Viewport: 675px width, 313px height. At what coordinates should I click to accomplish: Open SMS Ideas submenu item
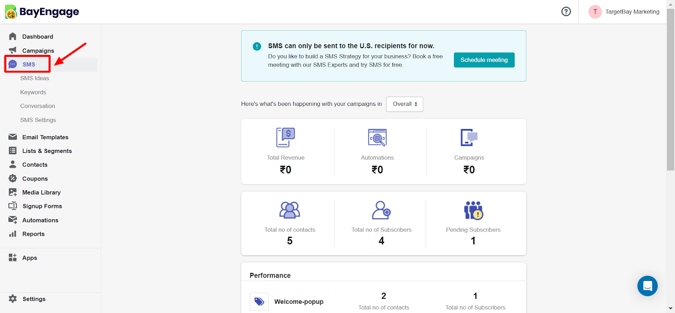[35, 78]
